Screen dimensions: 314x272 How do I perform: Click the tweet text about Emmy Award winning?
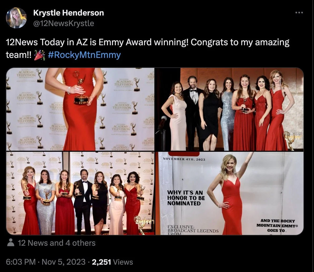tap(148, 48)
